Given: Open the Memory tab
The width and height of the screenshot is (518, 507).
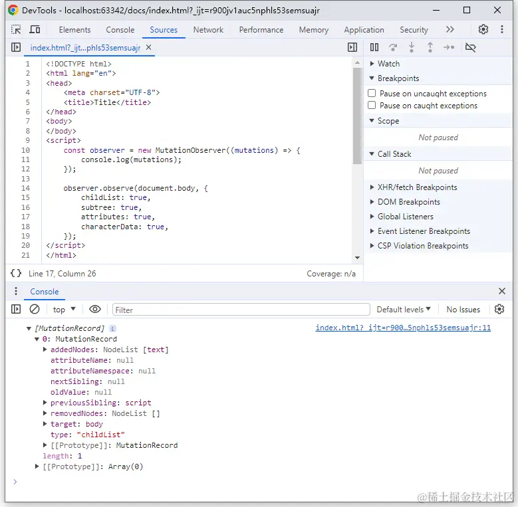Looking at the screenshot, I should pyautogui.click(x=313, y=30).
